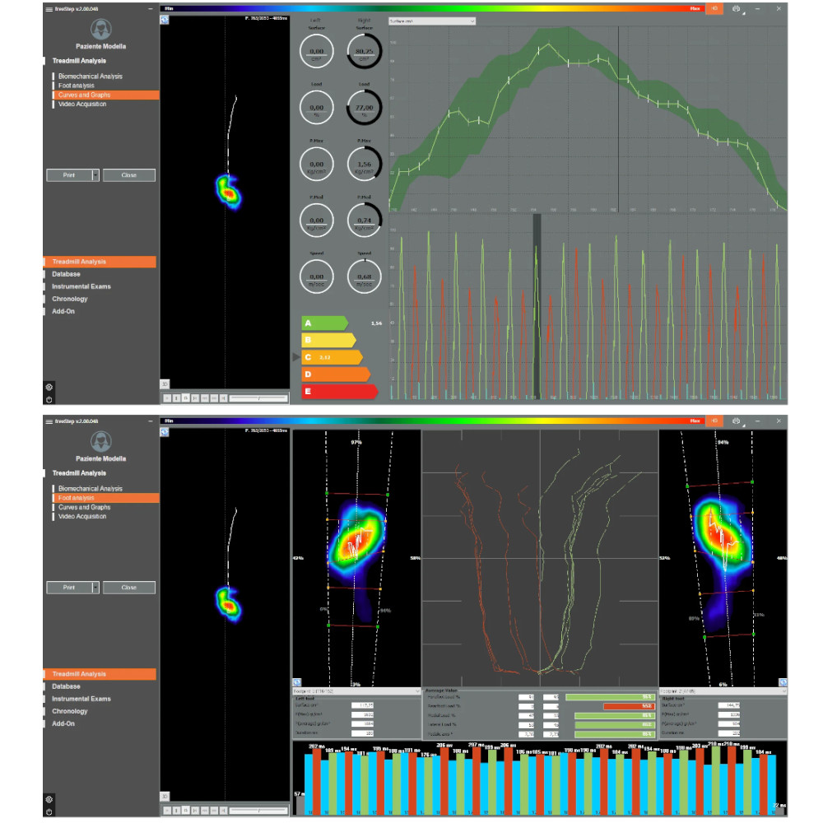Click playback slider in Curves and Graphs window
This screenshot has width=823, height=823.
click(258, 398)
